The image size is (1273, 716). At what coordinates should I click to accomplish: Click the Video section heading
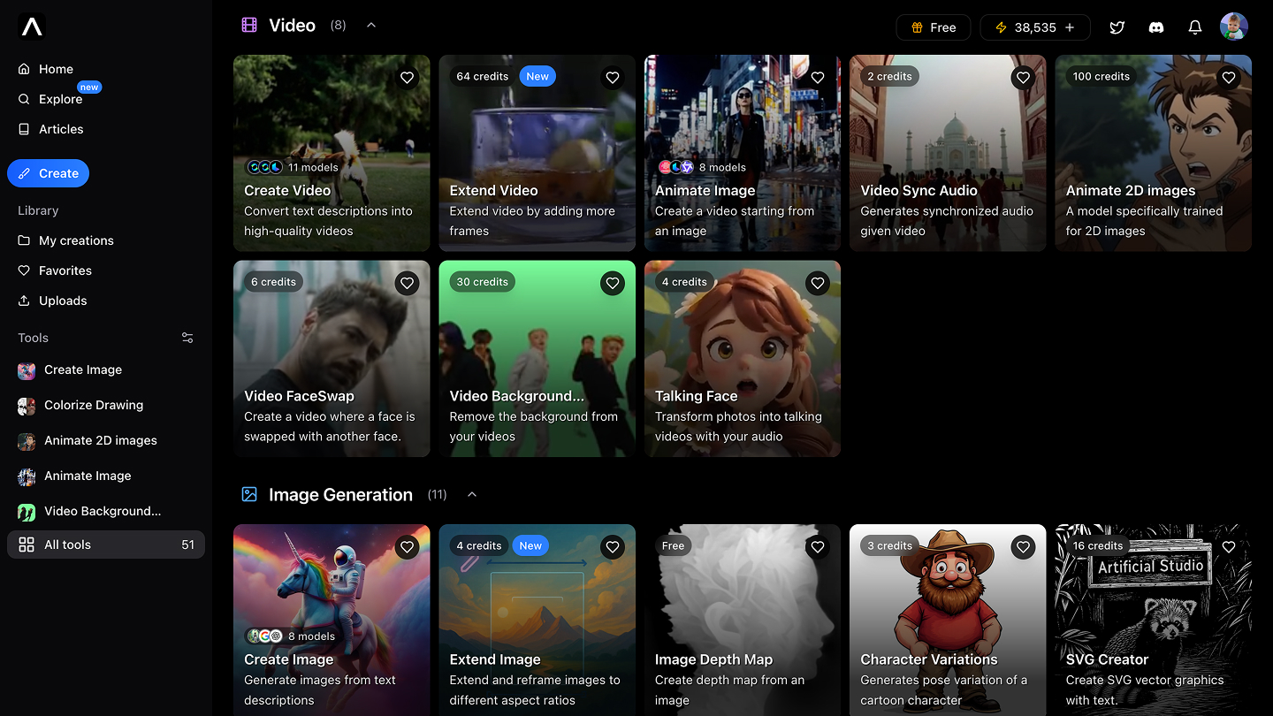[292, 26]
